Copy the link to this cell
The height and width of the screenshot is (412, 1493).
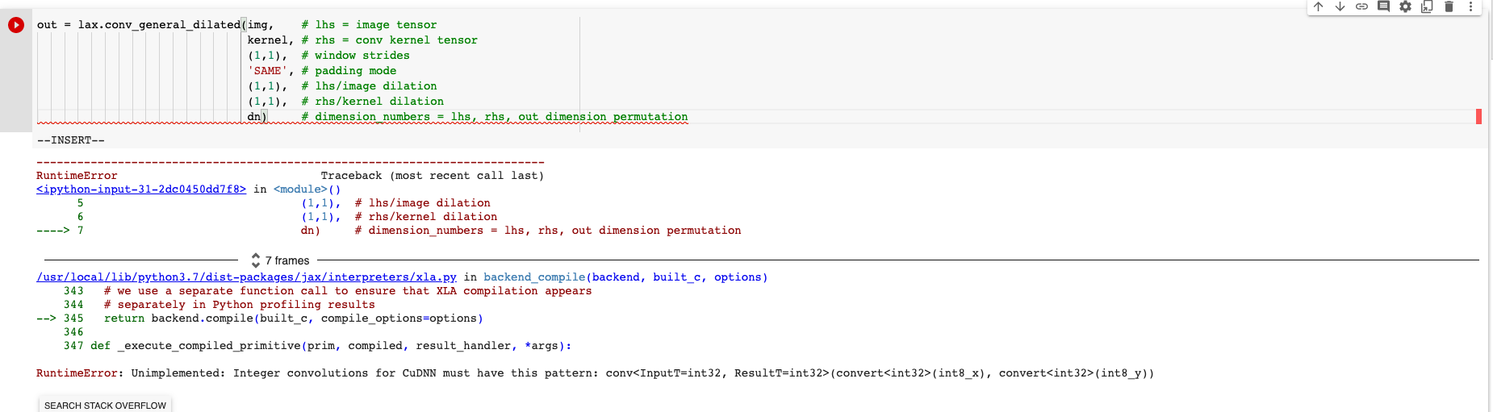1361,6
